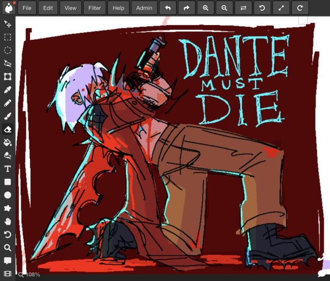Select the Pencil tool

pyautogui.click(x=7, y=103)
